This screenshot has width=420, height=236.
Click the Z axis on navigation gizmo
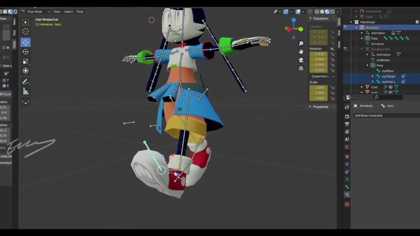[x=294, y=20]
